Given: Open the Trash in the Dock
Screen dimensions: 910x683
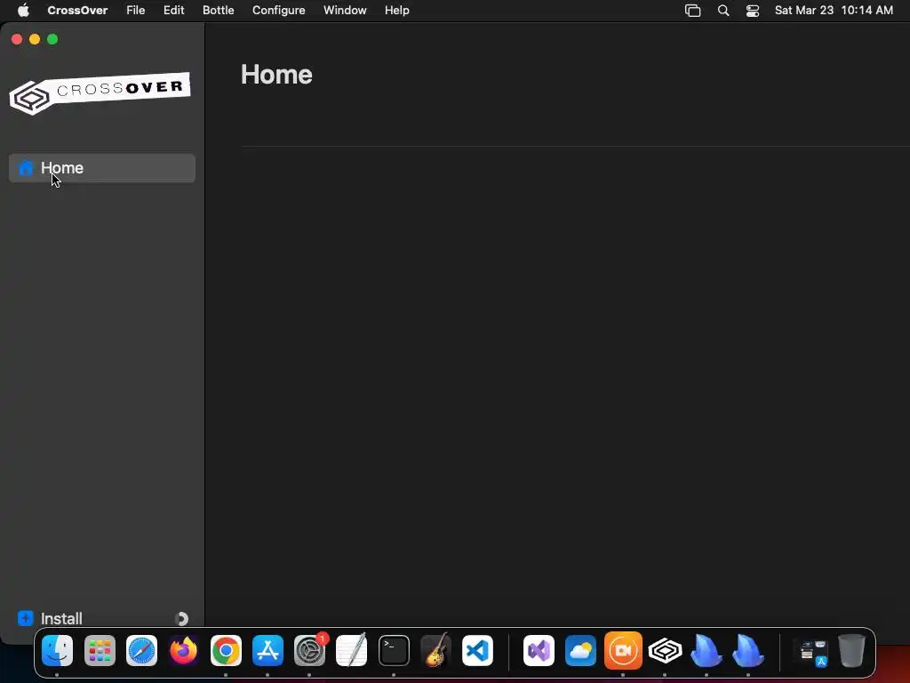Looking at the screenshot, I should [x=851, y=650].
